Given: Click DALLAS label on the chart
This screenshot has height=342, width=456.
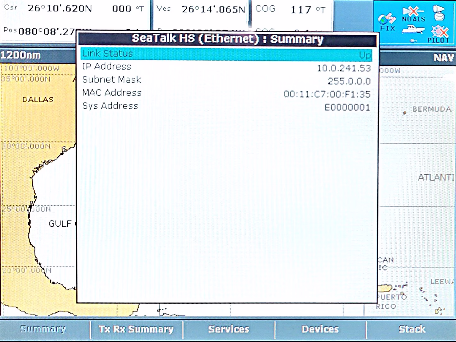Looking at the screenshot, I should [x=38, y=99].
